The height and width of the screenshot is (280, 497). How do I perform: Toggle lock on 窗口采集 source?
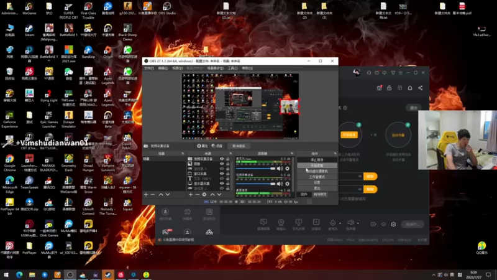point(227,174)
